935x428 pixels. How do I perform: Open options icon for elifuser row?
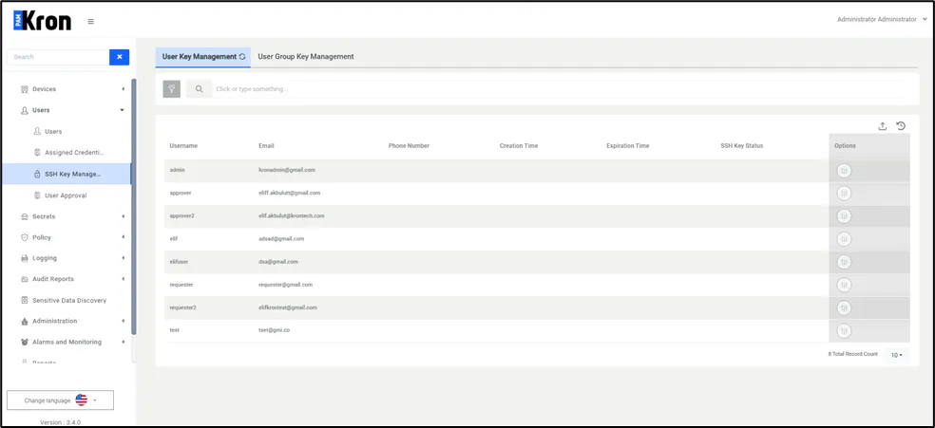coord(844,262)
